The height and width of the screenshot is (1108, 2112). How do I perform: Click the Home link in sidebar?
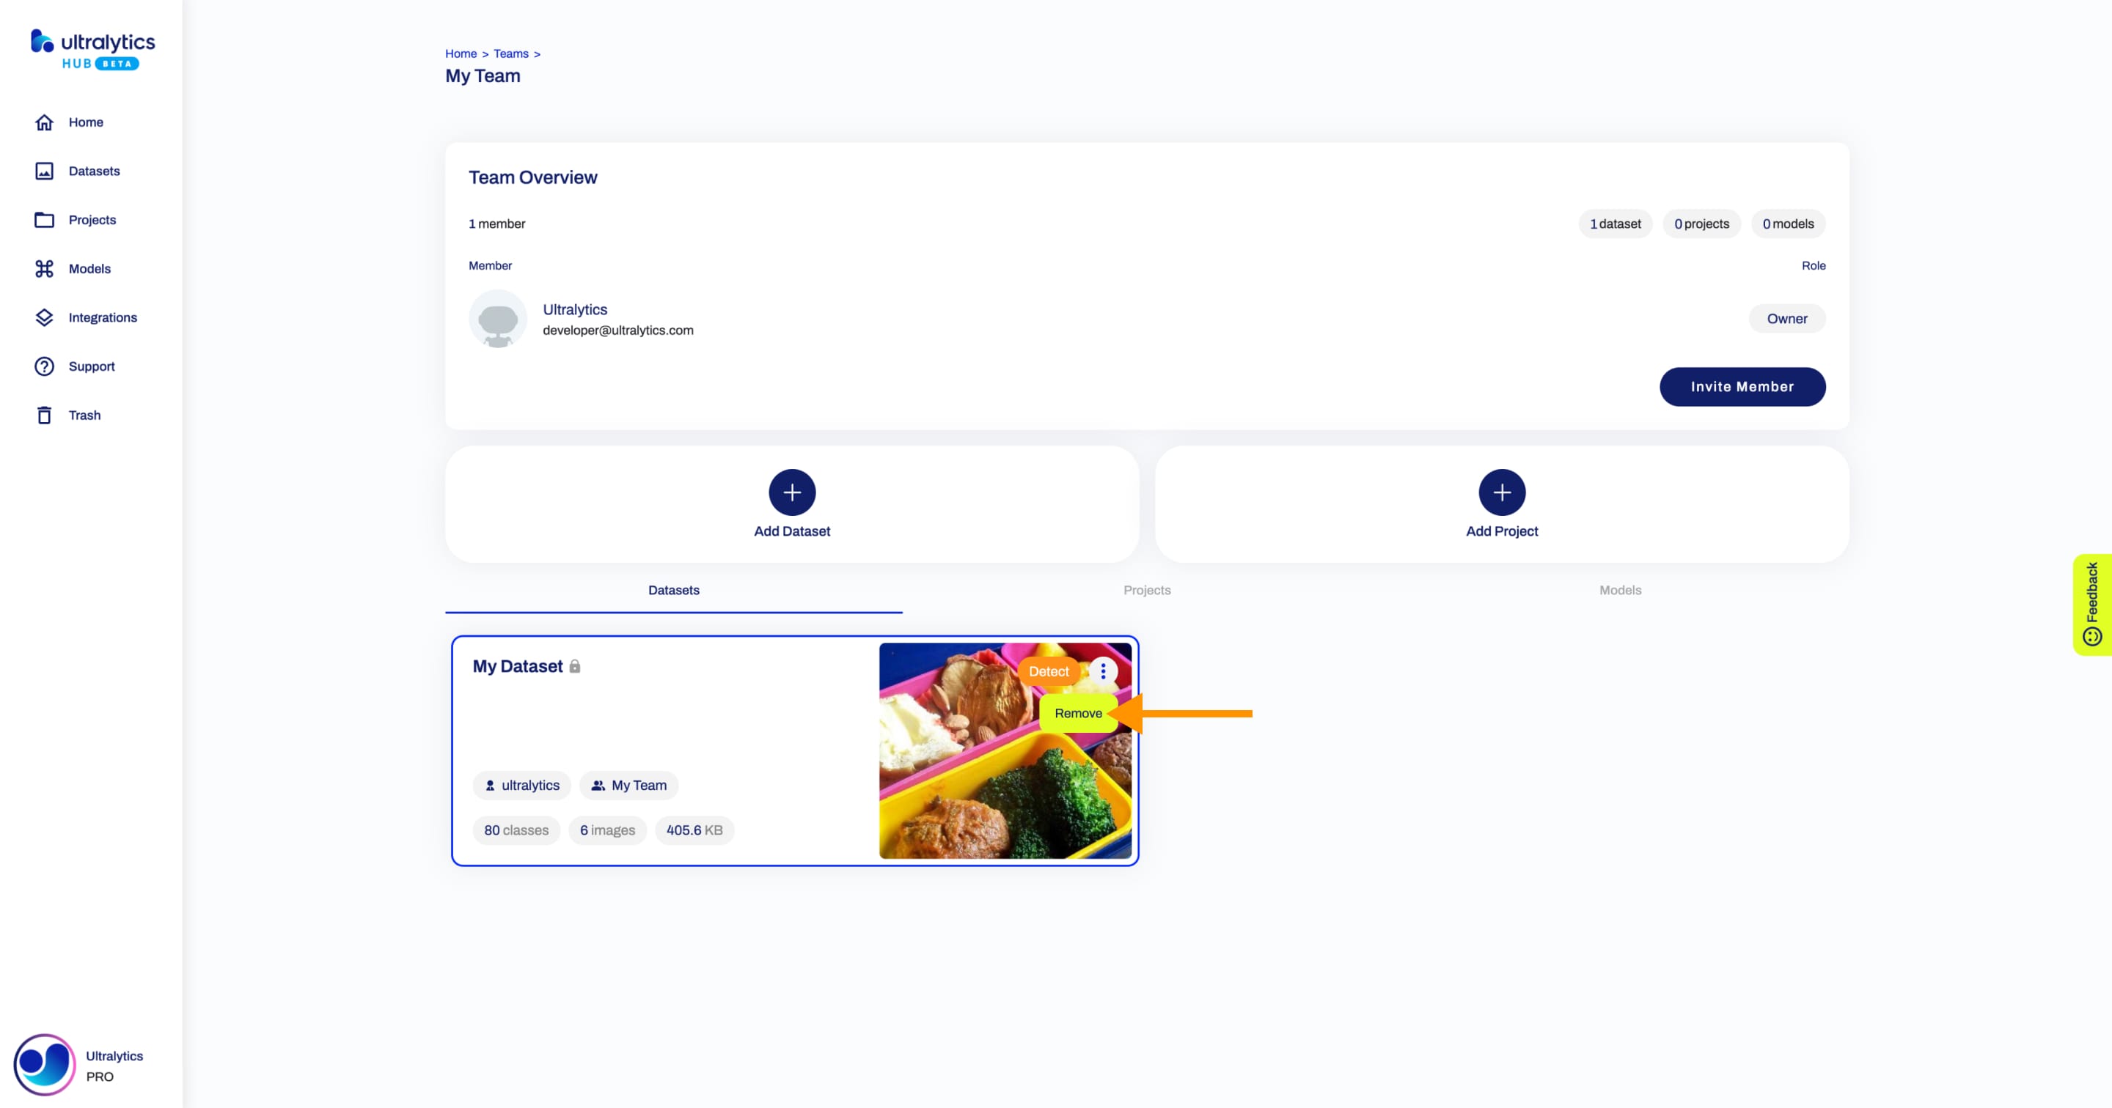[x=85, y=122]
